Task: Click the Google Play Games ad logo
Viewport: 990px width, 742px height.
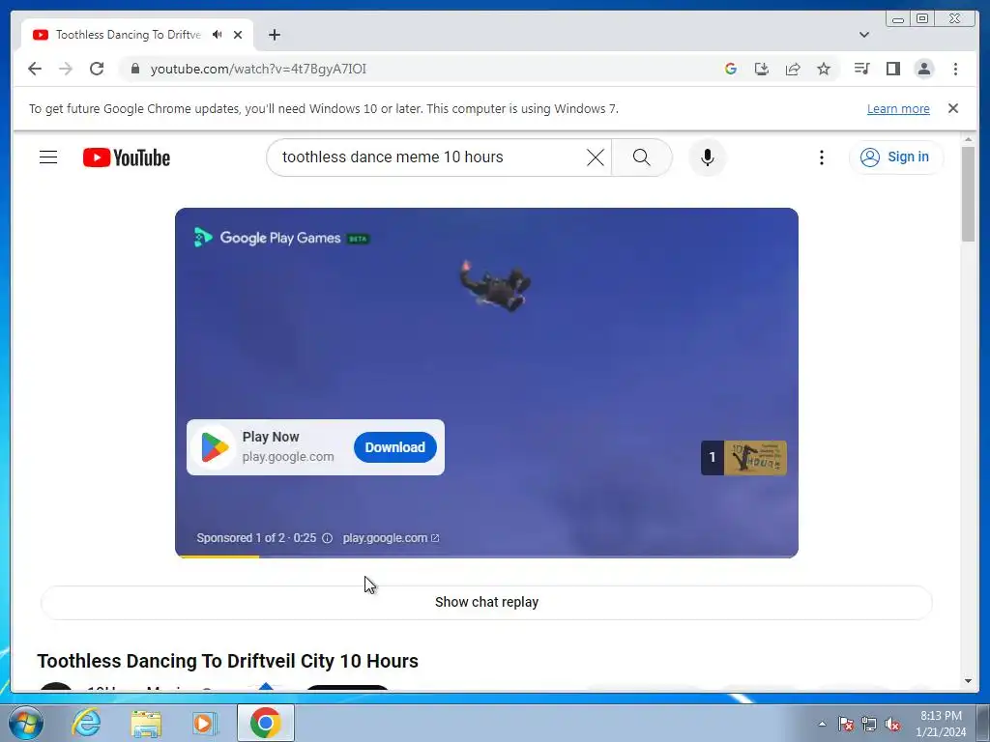Action: click(x=281, y=238)
